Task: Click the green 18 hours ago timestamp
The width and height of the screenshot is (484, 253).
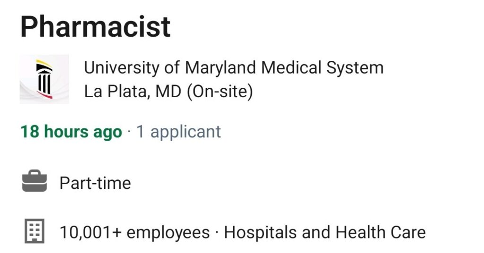Action: [x=71, y=132]
